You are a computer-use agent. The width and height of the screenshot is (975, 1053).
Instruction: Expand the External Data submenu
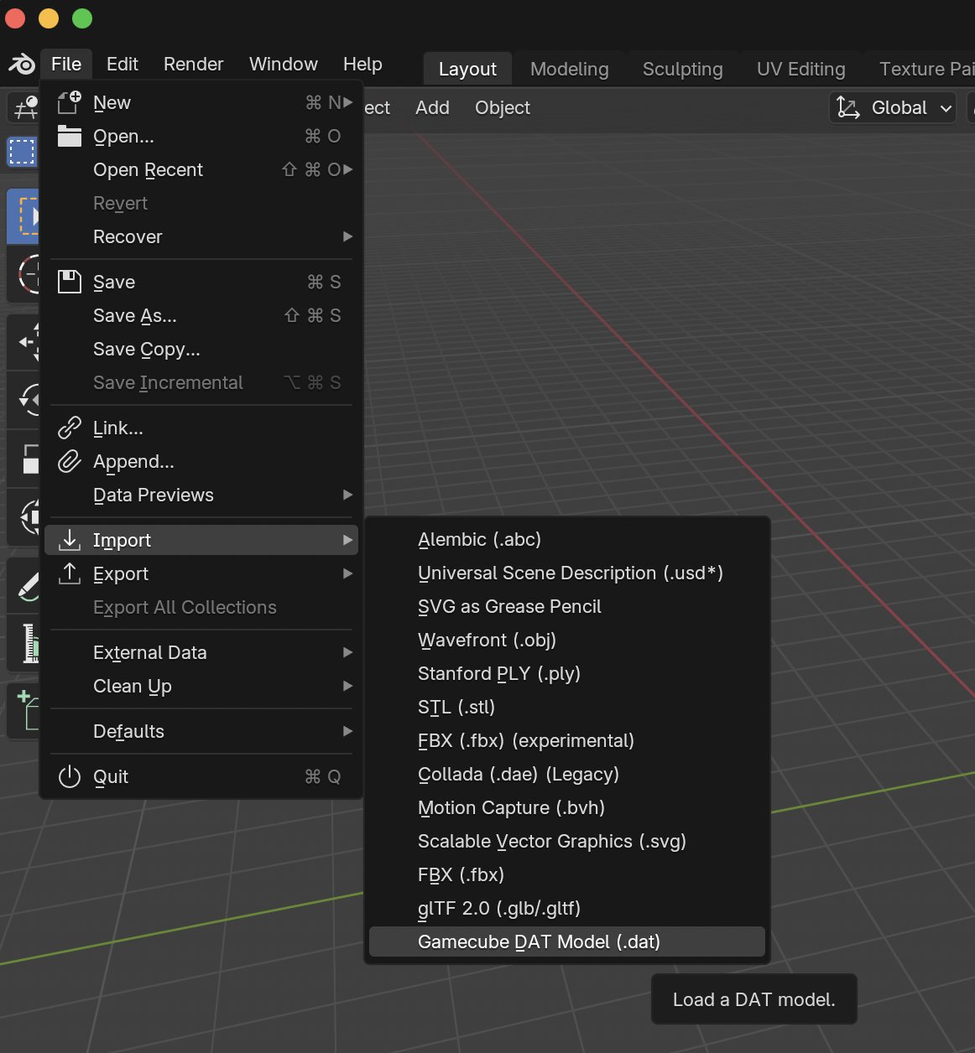(201, 652)
